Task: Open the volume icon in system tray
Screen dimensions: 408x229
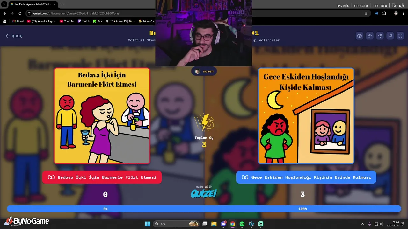Action: (382, 224)
